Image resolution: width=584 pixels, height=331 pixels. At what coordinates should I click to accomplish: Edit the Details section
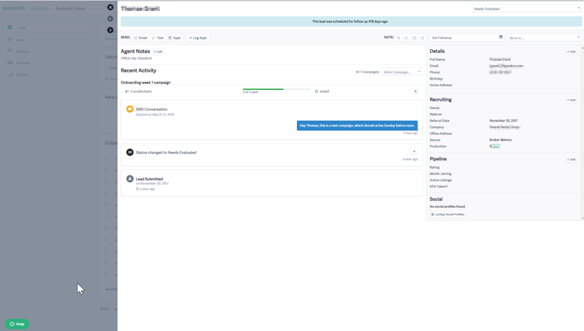click(571, 52)
